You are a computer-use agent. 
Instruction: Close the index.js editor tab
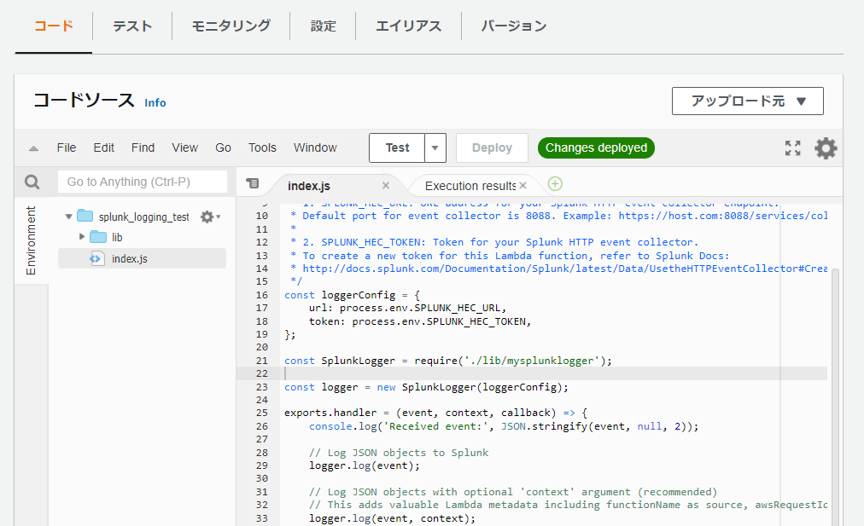tap(386, 185)
